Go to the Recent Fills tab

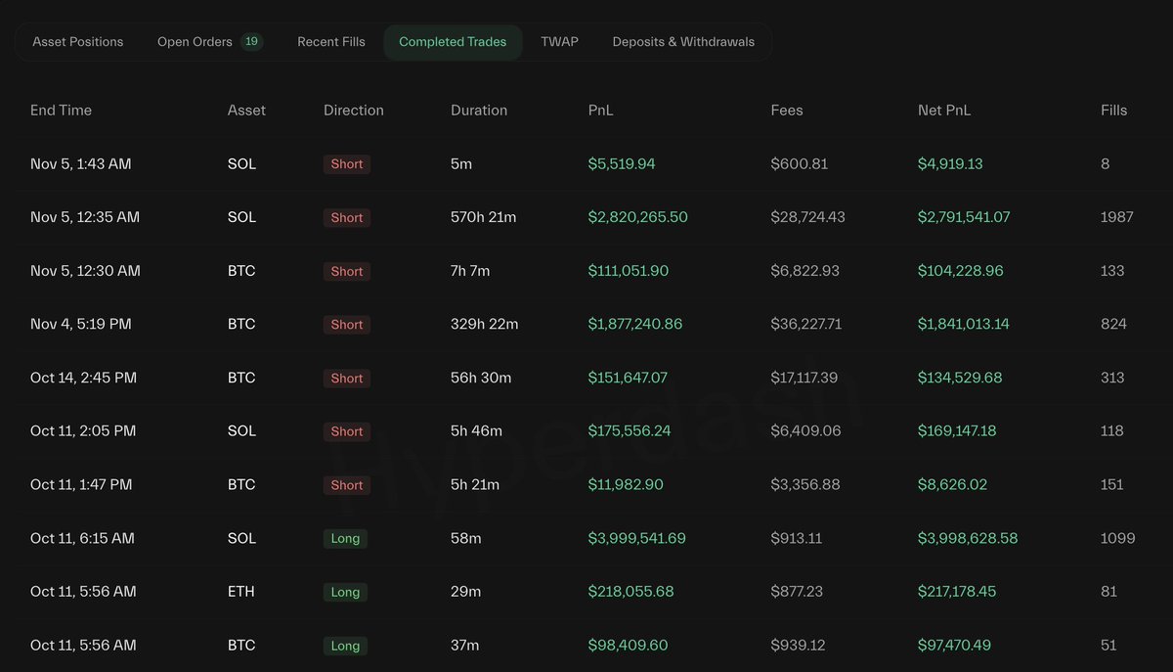[331, 42]
